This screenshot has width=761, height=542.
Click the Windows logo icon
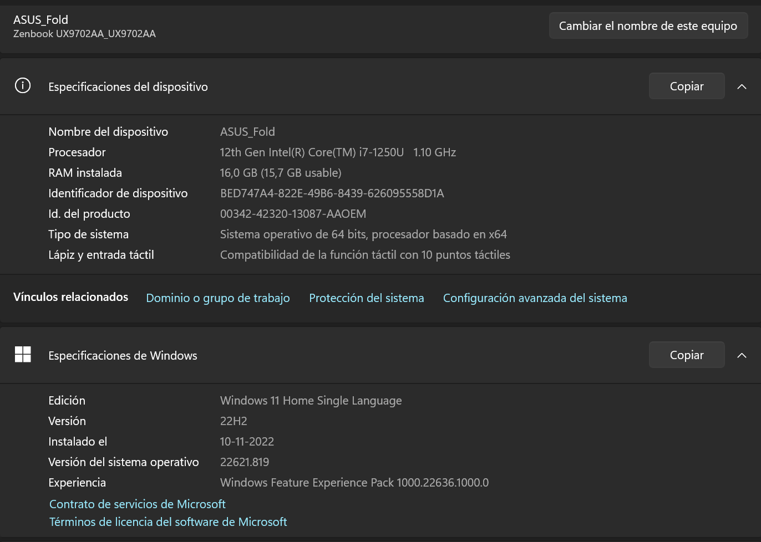(x=23, y=355)
